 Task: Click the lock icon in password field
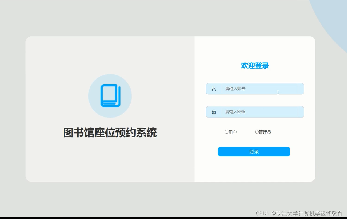[x=214, y=112]
